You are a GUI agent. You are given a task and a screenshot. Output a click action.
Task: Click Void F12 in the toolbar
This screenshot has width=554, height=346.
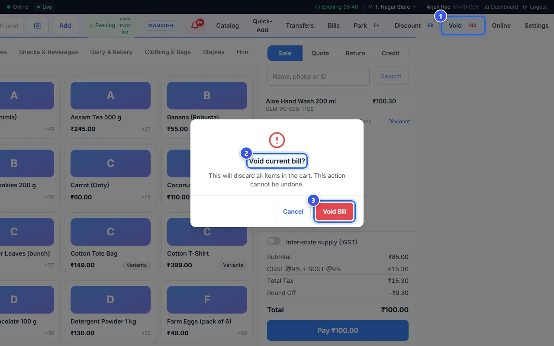tap(463, 26)
